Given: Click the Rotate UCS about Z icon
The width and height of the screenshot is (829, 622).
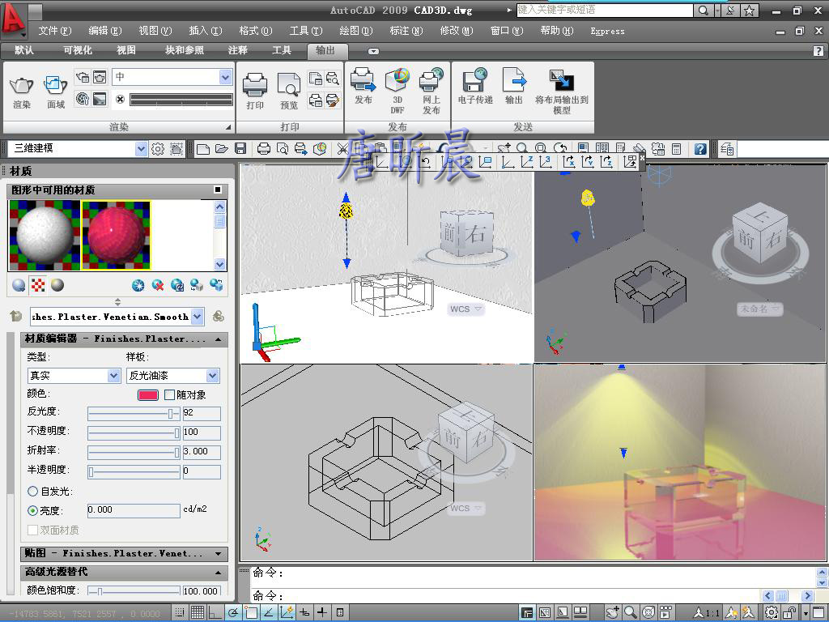Looking at the screenshot, I should [x=606, y=161].
